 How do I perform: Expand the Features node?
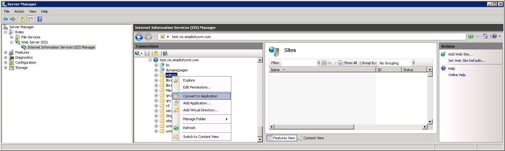(x=5, y=52)
